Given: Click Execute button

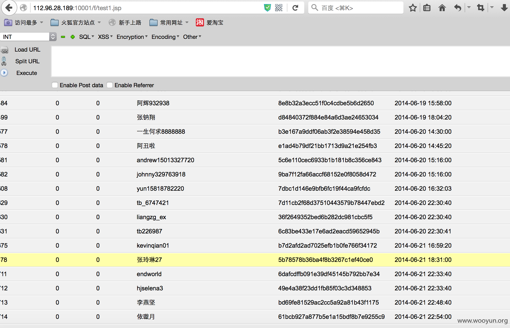Looking at the screenshot, I should (27, 73).
